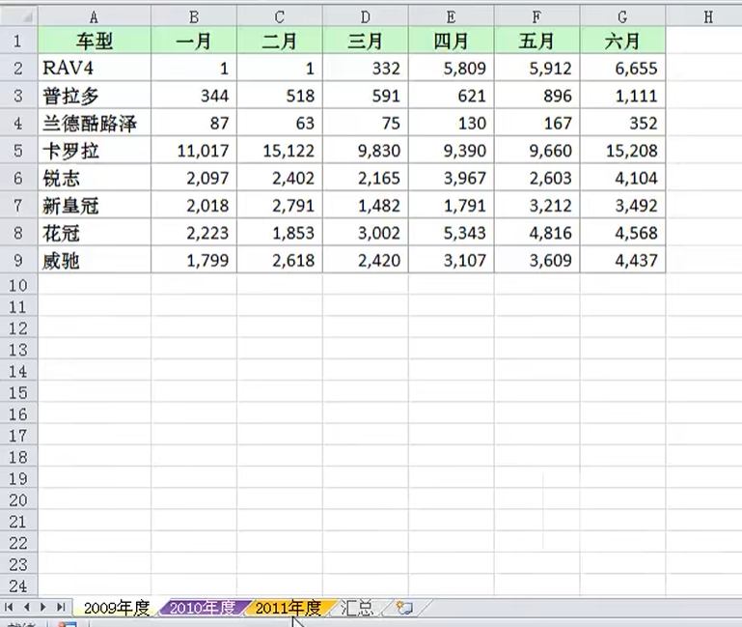The width and height of the screenshot is (742, 627).
Task: Click the 四月 header cell
Action: pos(451,41)
